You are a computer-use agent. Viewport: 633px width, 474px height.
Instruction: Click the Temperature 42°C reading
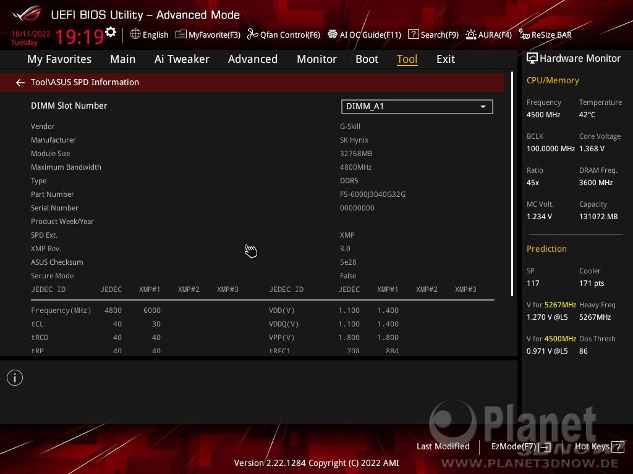(587, 114)
